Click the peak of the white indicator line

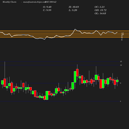click(x=75, y=29)
